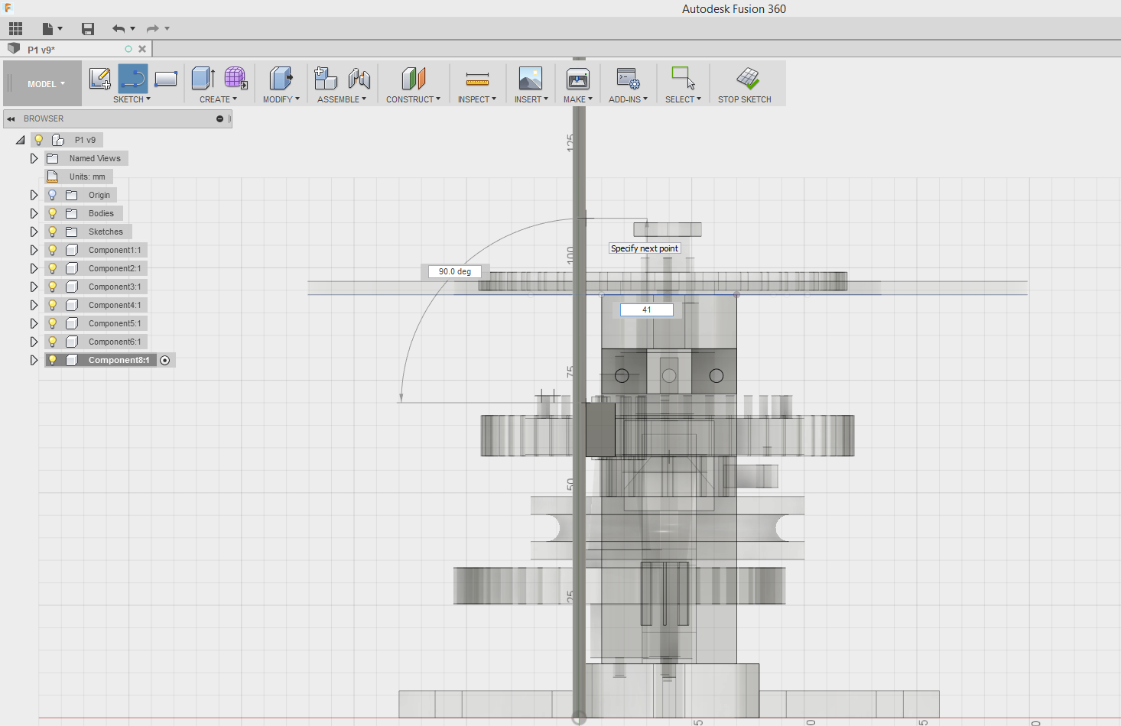Viewport: 1121px width, 726px height.
Task: Open the INSPECT menu
Action: [x=477, y=99]
